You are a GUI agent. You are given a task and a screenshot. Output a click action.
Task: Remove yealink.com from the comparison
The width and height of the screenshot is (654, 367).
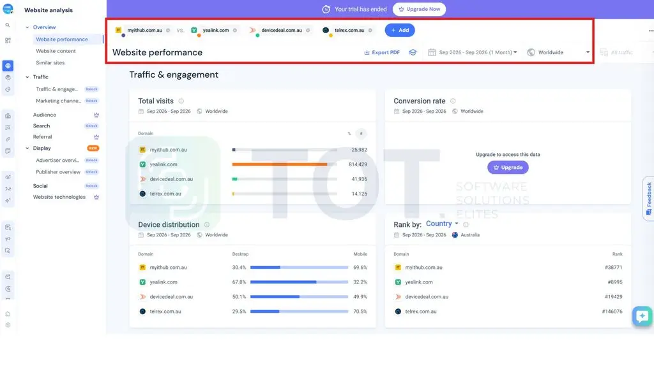[235, 31]
